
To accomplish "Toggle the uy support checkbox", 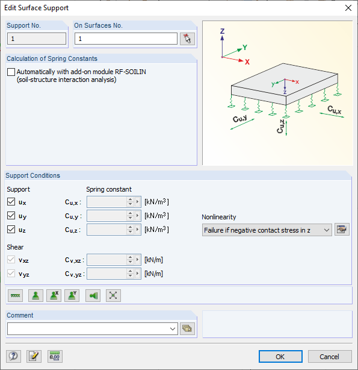I will click(x=11, y=216).
